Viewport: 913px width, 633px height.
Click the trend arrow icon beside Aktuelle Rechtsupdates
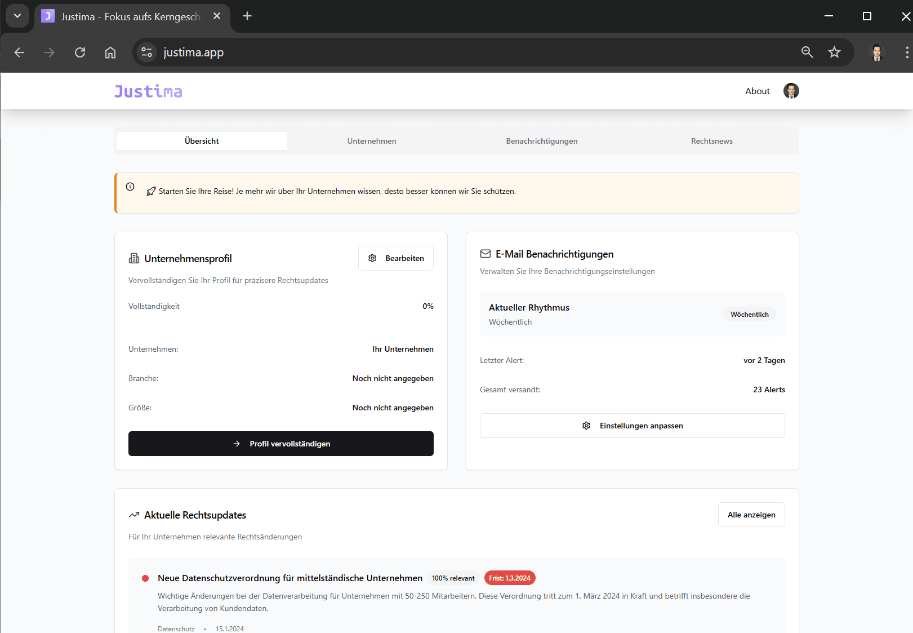[134, 515]
